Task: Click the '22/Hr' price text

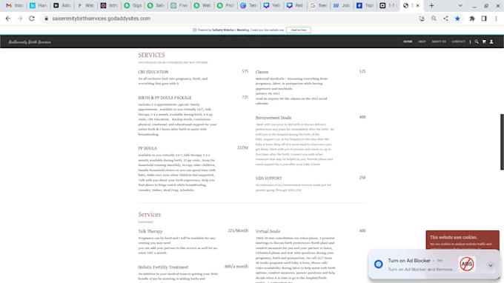Action: point(242,147)
